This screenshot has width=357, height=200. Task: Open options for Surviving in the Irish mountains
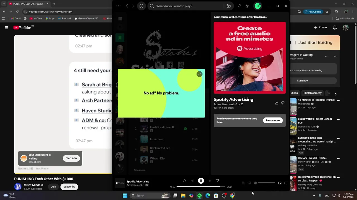tap(339, 138)
